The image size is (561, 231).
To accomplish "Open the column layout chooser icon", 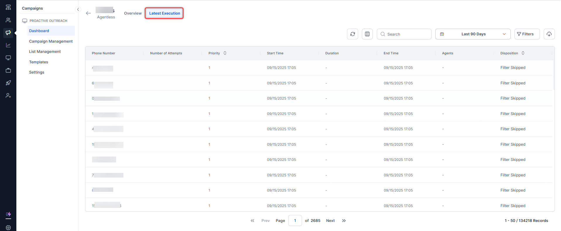I will pyautogui.click(x=367, y=34).
